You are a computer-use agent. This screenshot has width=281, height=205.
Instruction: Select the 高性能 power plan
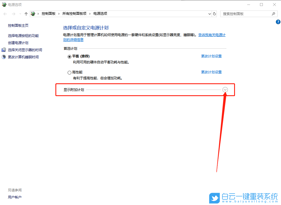pyautogui.click(x=69, y=72)
